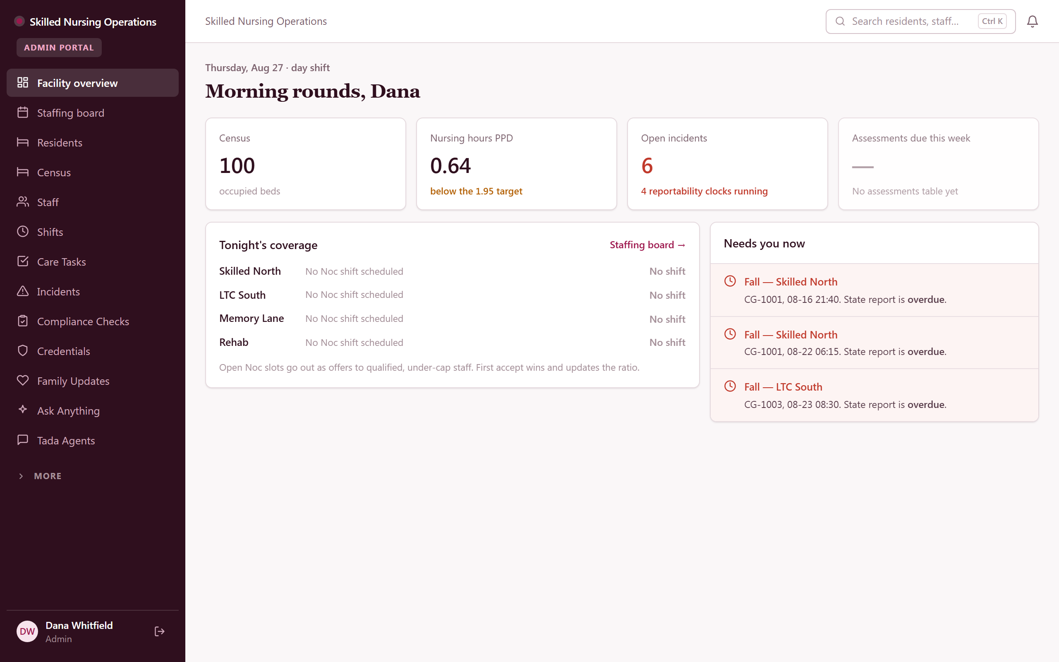Follow the Staffing board arrow link
This screenshot has height=662, width=1059.
(x=647, y=245)
